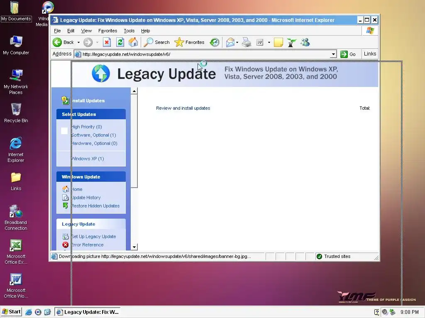Expand the Back button history dropdown

click(78, 43)
